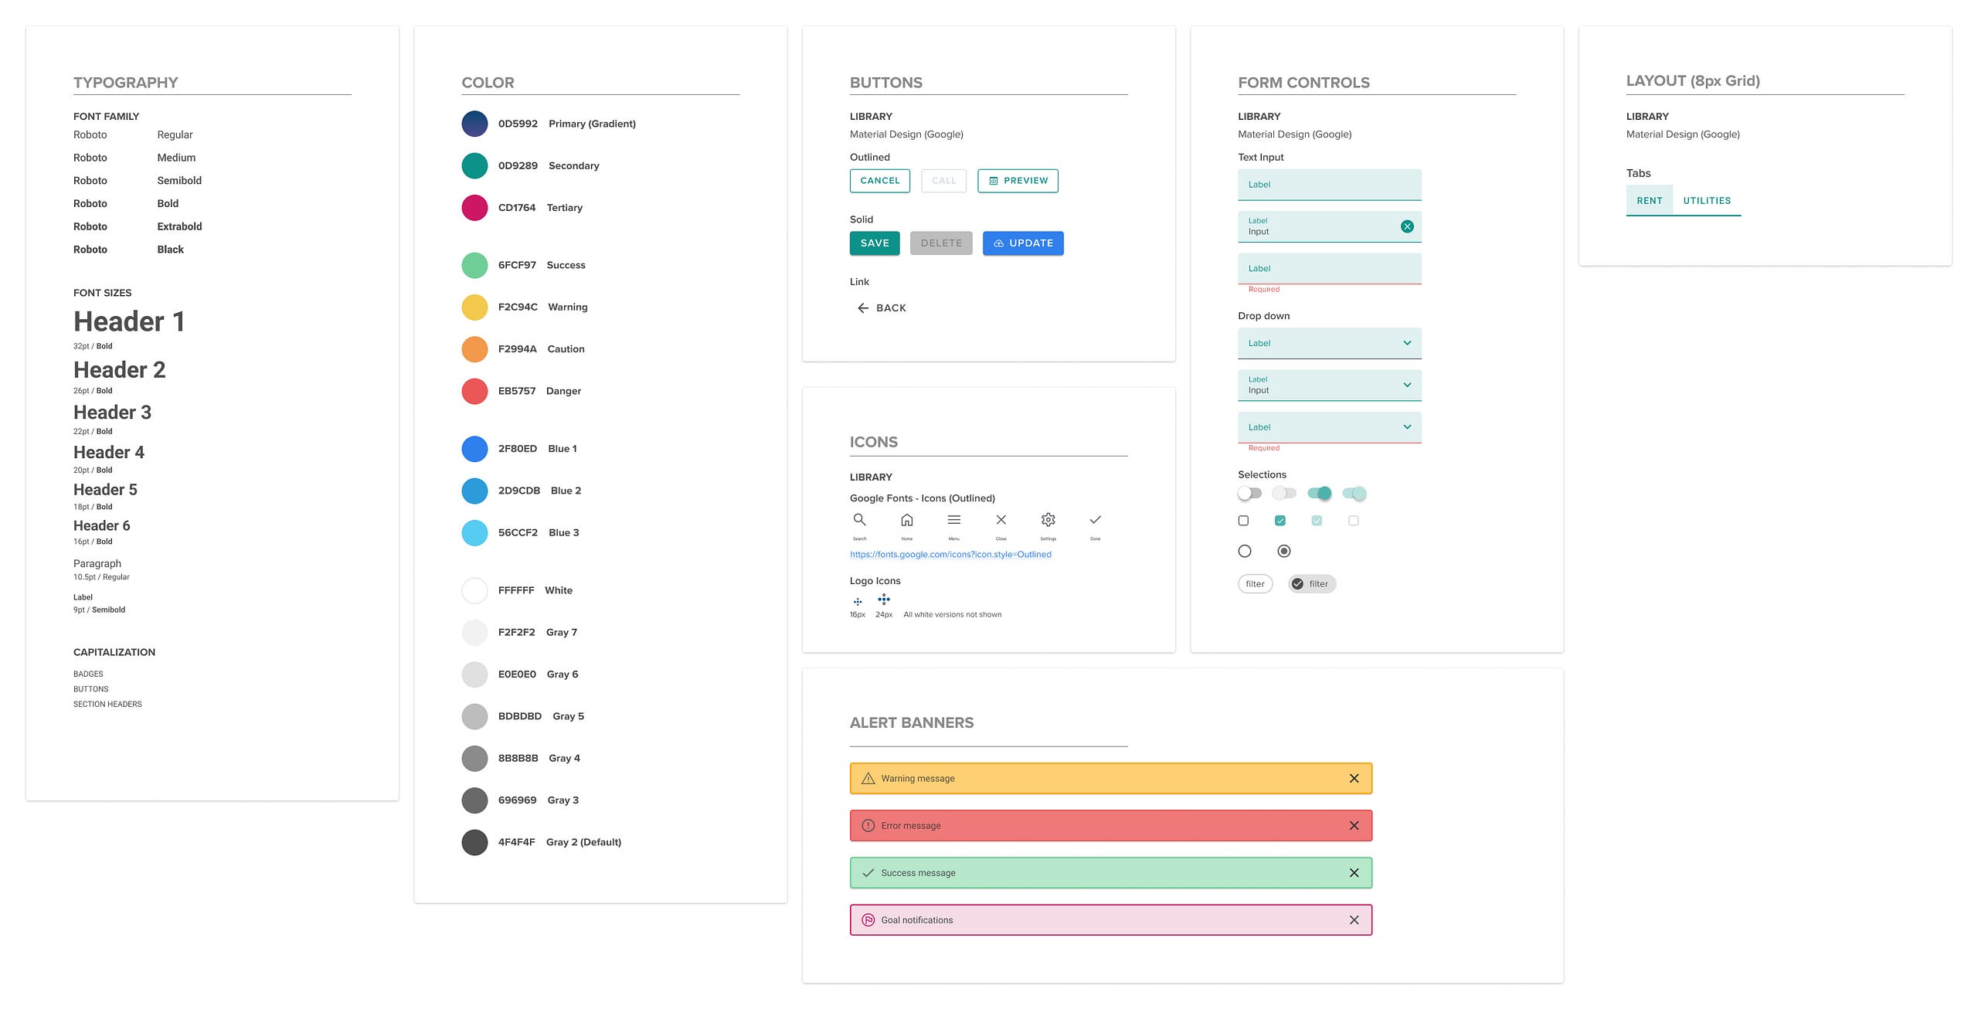Click the Settings gear icon
The height and width of the screenshot is (1009, 1978).
coord(1048,520)
